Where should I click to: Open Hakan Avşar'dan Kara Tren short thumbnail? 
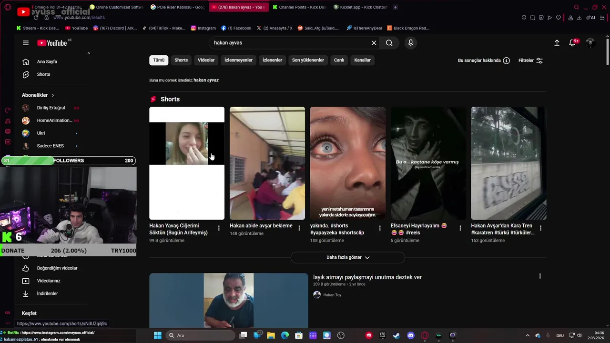pyautogui.click(x=508, y=163)
